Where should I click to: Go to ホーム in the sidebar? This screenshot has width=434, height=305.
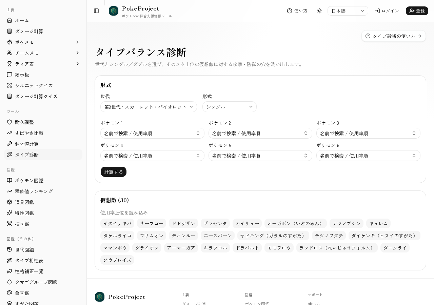pyautogui.click(x=43, y=20)
